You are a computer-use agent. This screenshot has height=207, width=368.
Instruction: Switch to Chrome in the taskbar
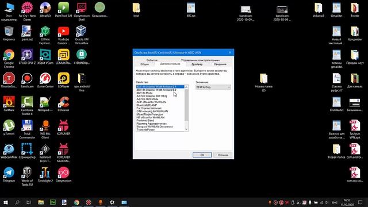(x=76, y=202)
